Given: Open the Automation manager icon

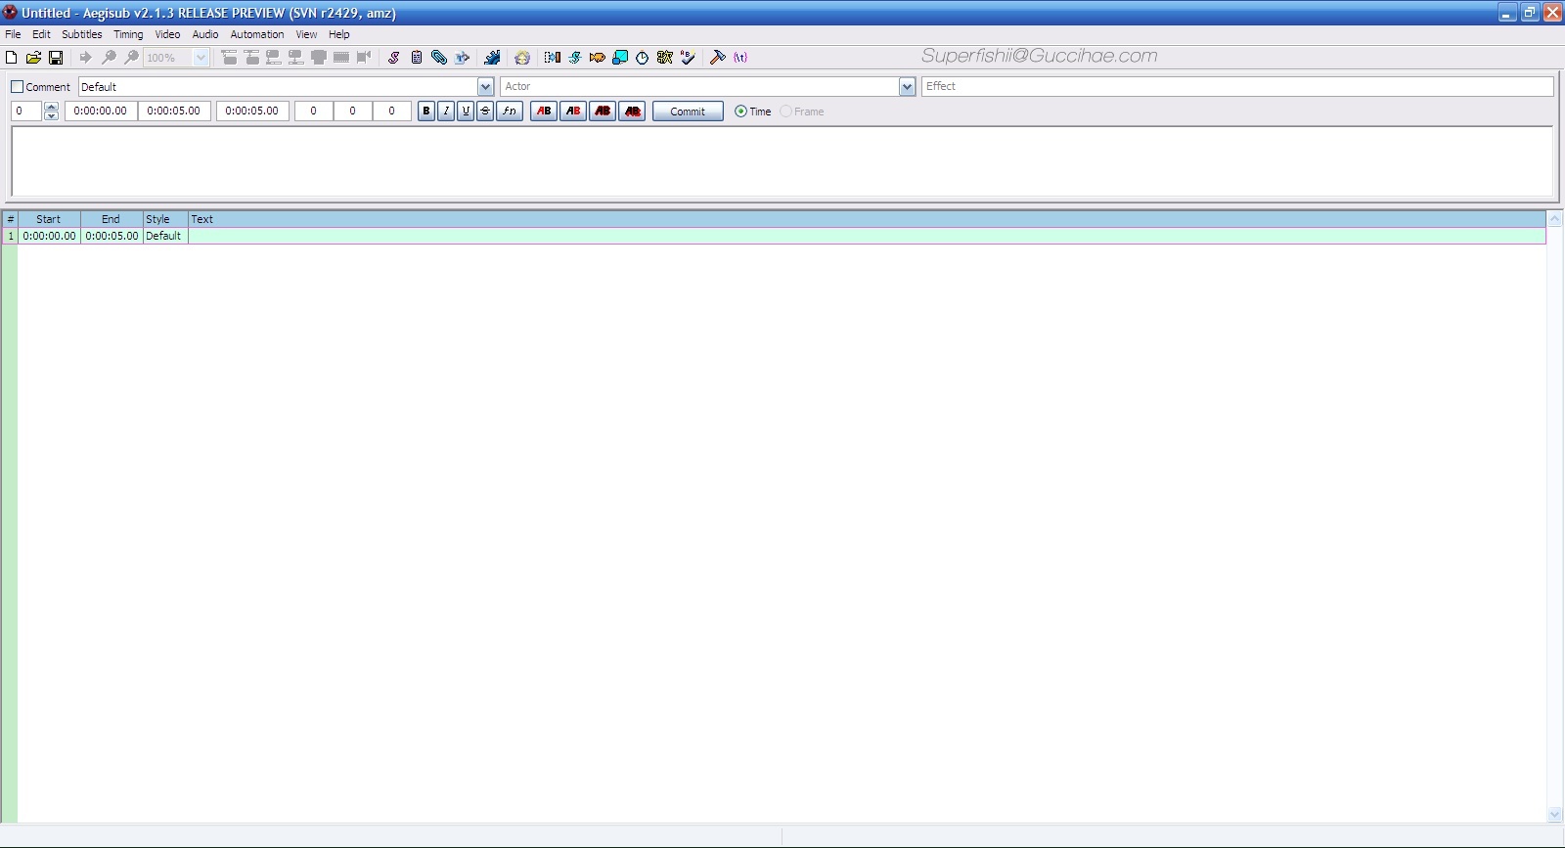Looking at the screenshot, I should (492, 58).
